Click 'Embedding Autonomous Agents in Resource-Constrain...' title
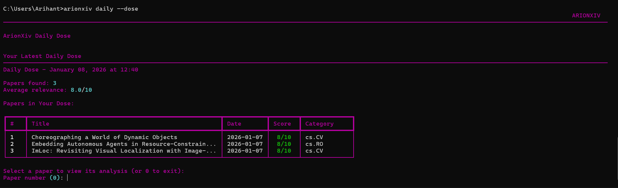This screenshot has height=188, width=618. tap(124, 144)
